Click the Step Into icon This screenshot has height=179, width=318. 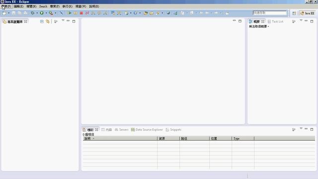(93, 13)
